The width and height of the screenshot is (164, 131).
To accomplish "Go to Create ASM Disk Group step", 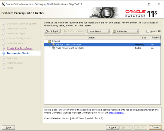I will [x=20, y=48].
